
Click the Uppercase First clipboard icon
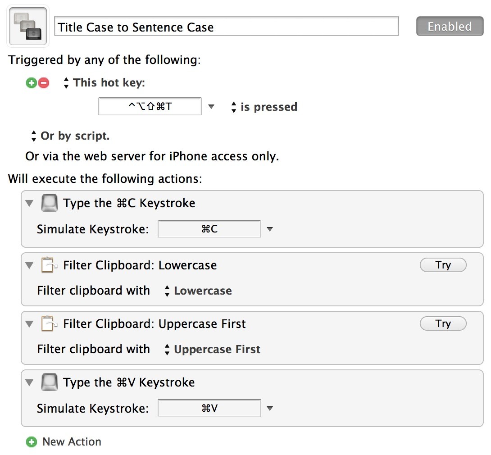50,323
